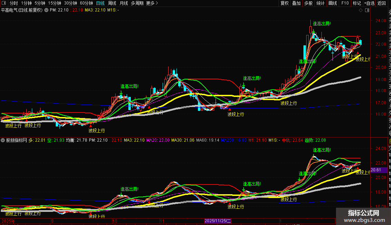Open the 统计 statistics tool
391x225 pixels.
[x=320, y=3]
